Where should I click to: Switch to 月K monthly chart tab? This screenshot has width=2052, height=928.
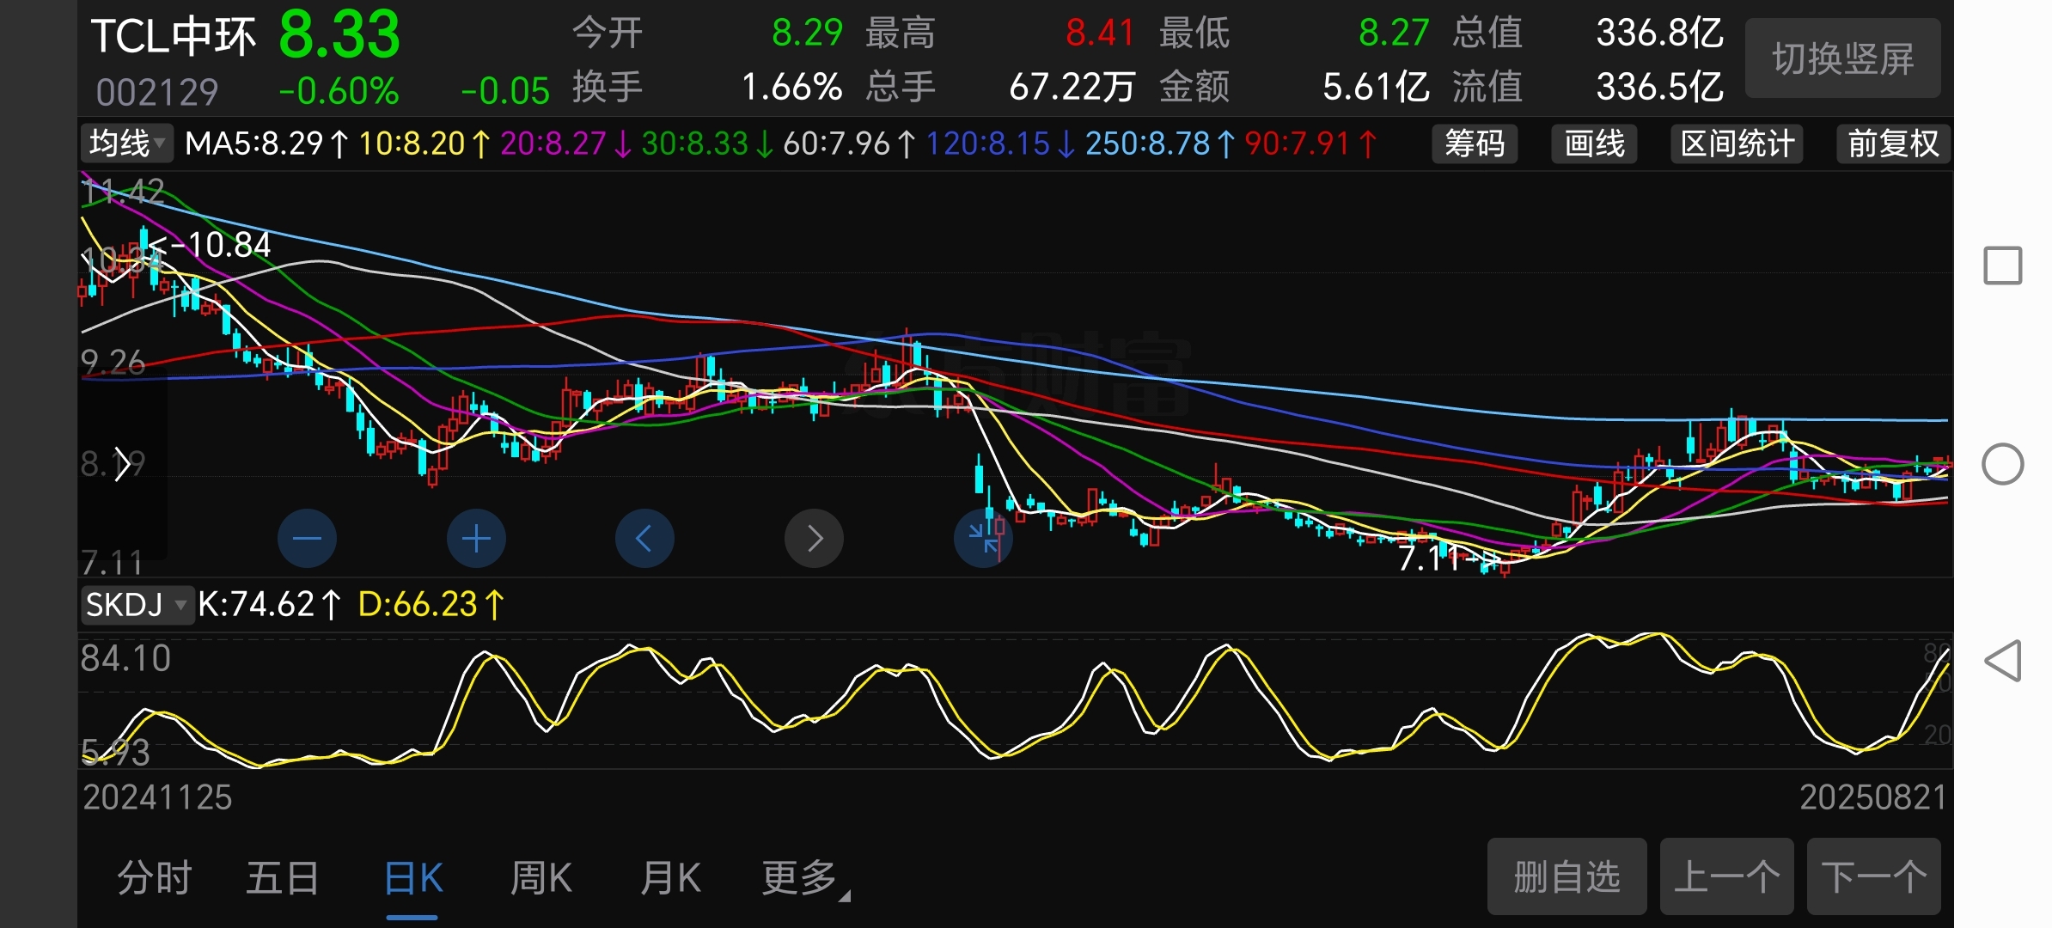pyautogui.click(x=670, y=878)
